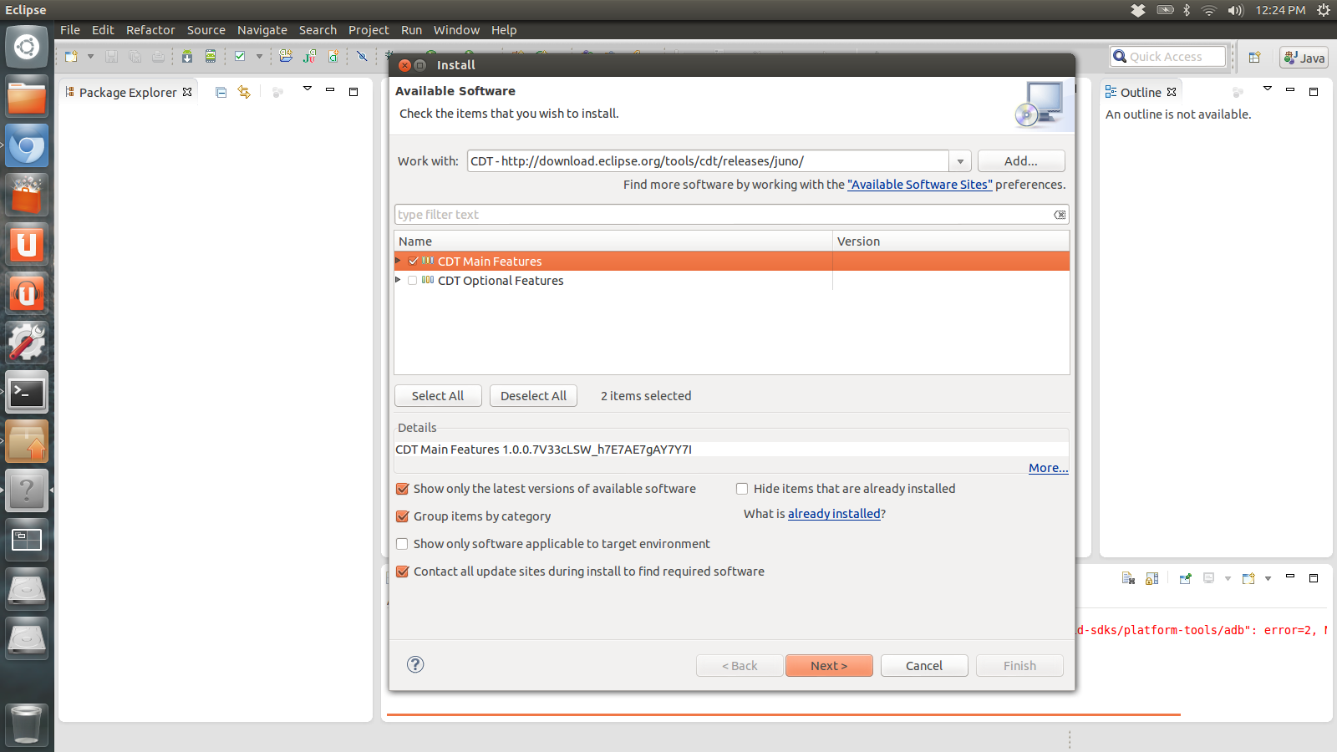Screen dimensions: 1337x752
Task: Toggle the Scroll Lock console icon
Action: [1152, 578]
